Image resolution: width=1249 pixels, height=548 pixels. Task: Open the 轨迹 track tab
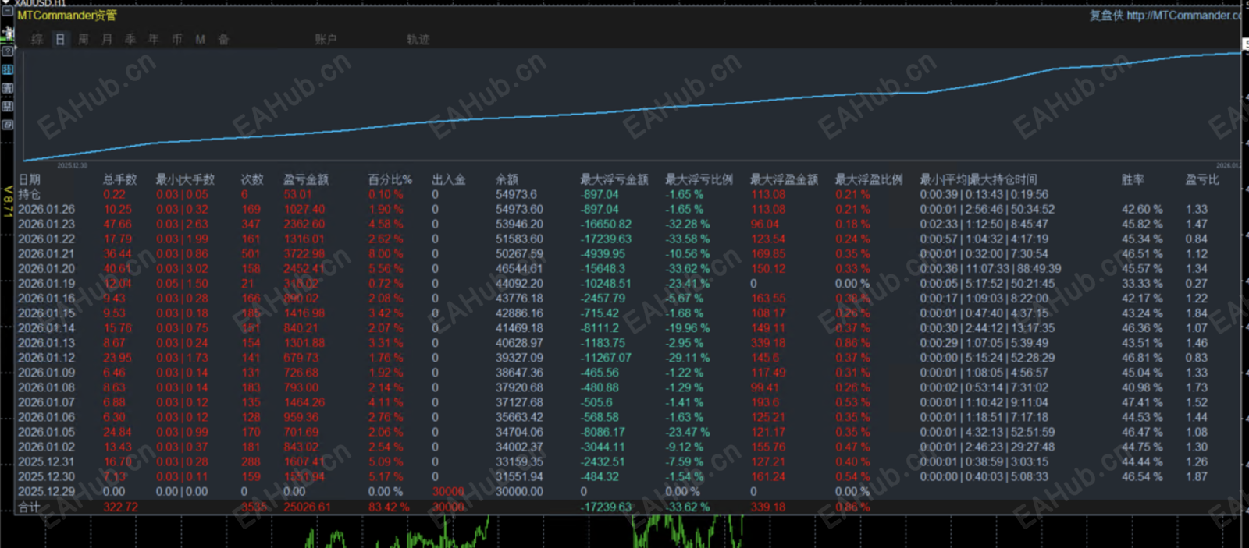(x=418, y=39)
